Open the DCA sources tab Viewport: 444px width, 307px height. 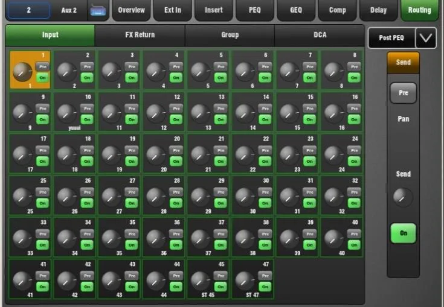coord(320,35)
